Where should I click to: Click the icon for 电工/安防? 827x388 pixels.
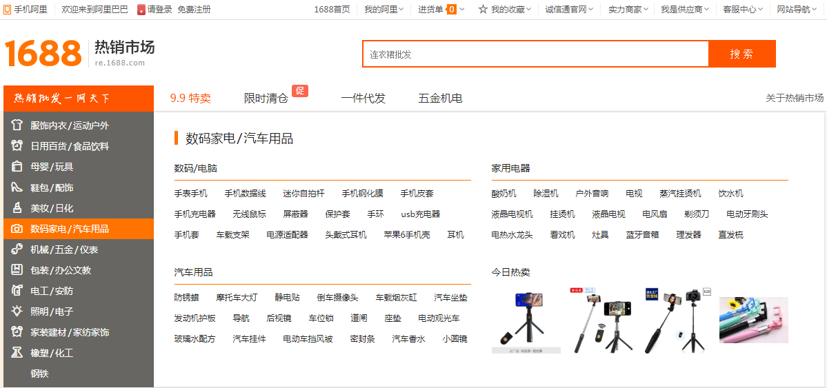click(x=17, y=290)
